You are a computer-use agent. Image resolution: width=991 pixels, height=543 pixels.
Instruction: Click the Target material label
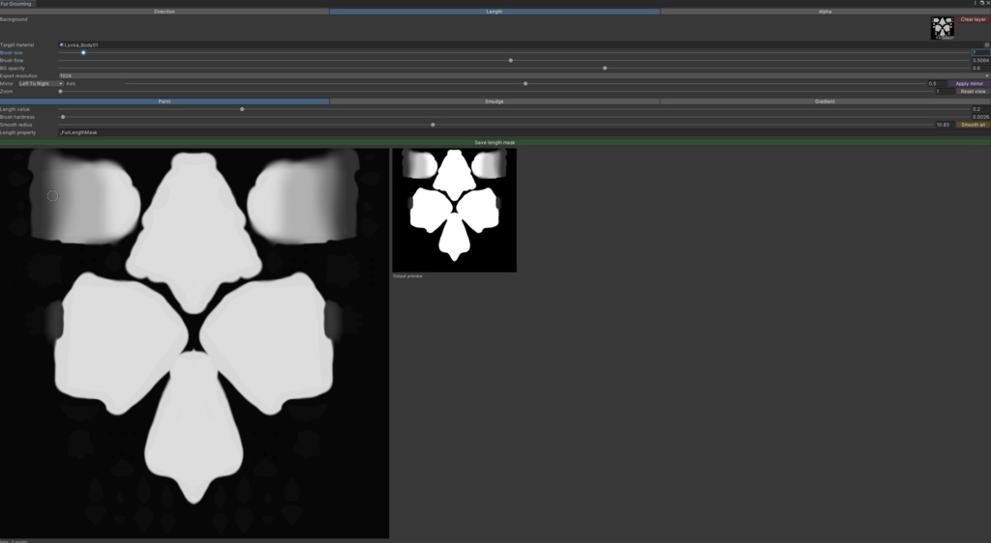click(x=17, y=44)
